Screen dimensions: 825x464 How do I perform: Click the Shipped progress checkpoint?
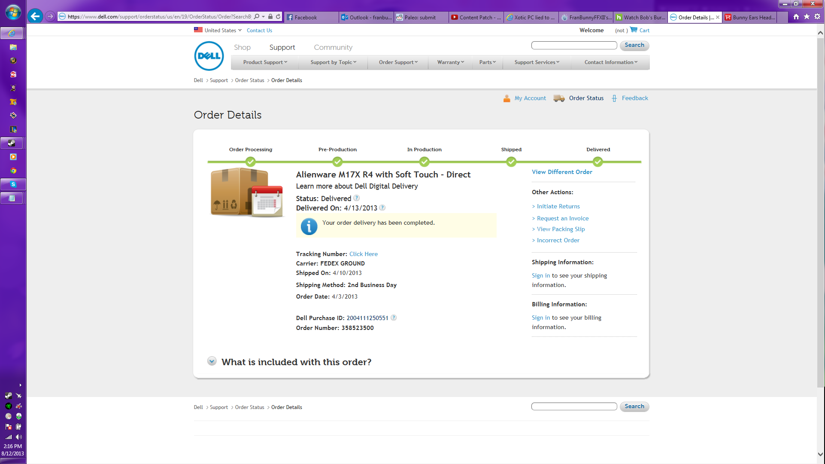pyautogui.click(x=511, y=162)
